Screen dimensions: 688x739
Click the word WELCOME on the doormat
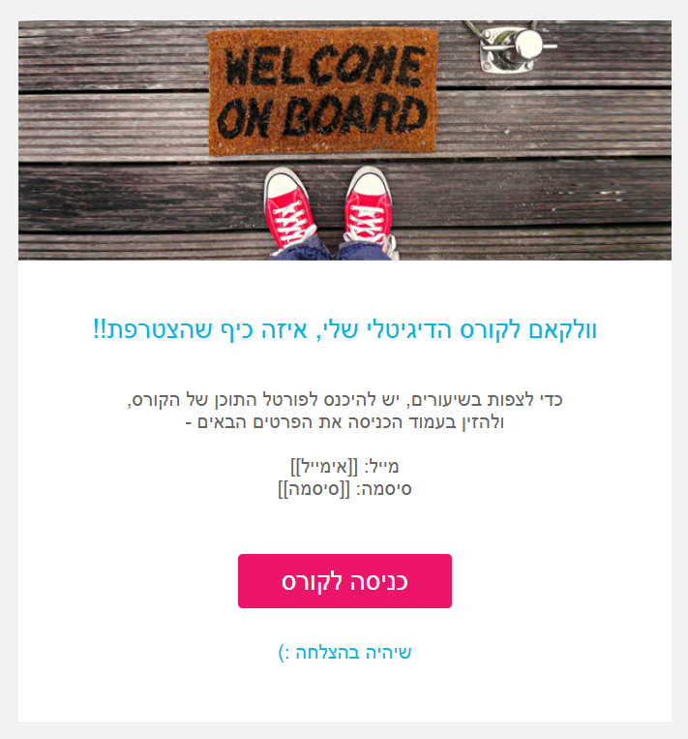pyautogui.click(x=325, y=66)
